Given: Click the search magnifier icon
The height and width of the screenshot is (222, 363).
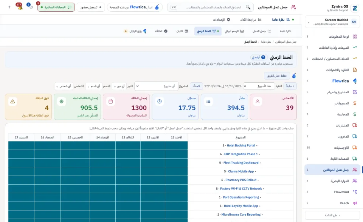Looking at the screenshot, I should point(248,7).
